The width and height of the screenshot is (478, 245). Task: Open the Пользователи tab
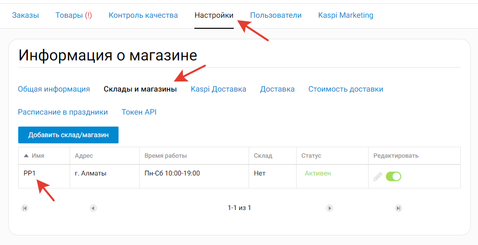pos(276,15)
